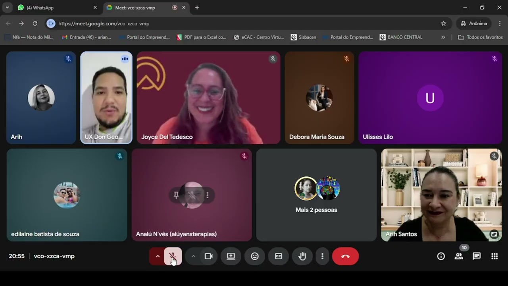Turn on captions
The height and width of the screenshot is (286, 508).
tap(279, 256)
